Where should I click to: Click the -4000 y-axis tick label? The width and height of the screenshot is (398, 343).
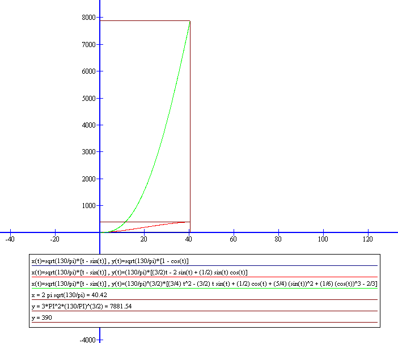(x=87, y=340)
